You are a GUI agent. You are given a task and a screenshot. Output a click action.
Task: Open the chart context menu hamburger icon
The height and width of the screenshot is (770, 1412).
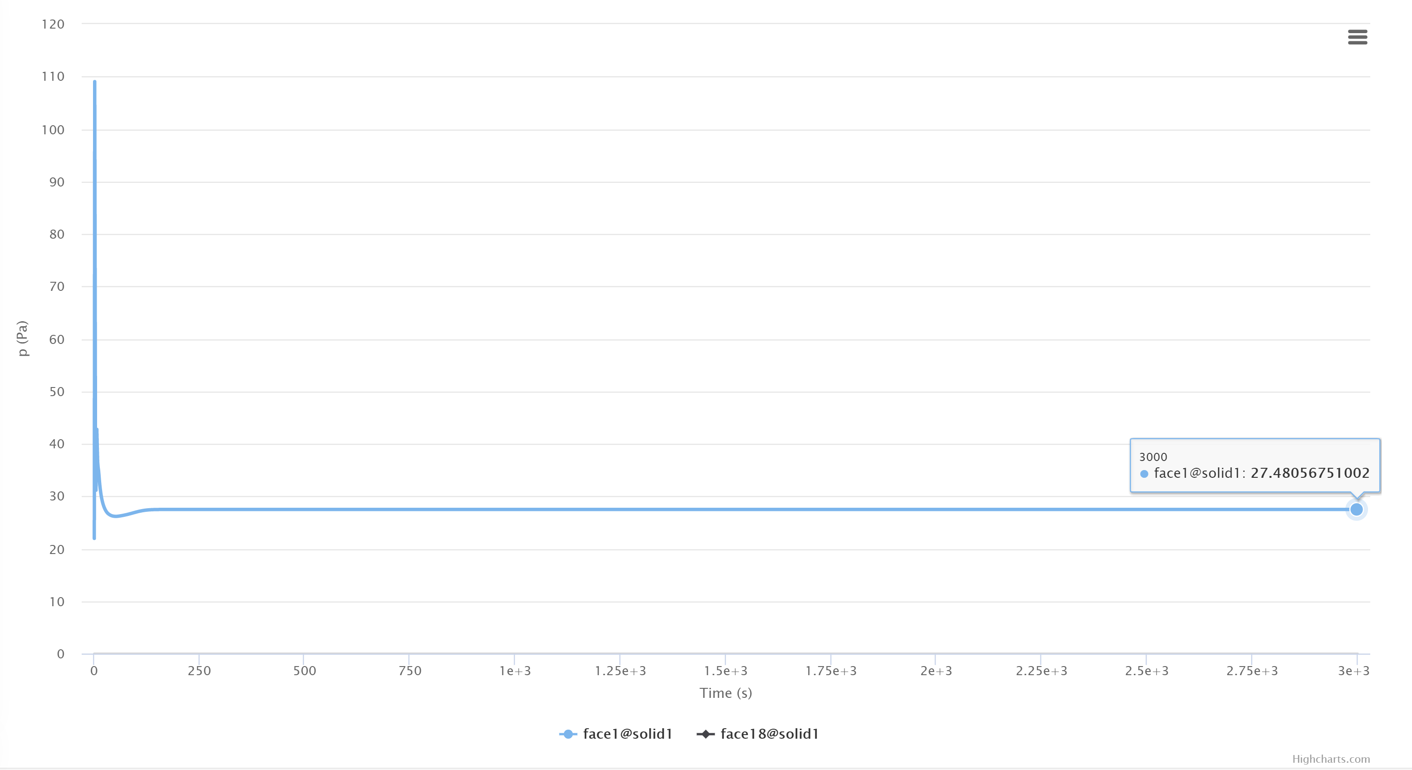[1357, 37]
